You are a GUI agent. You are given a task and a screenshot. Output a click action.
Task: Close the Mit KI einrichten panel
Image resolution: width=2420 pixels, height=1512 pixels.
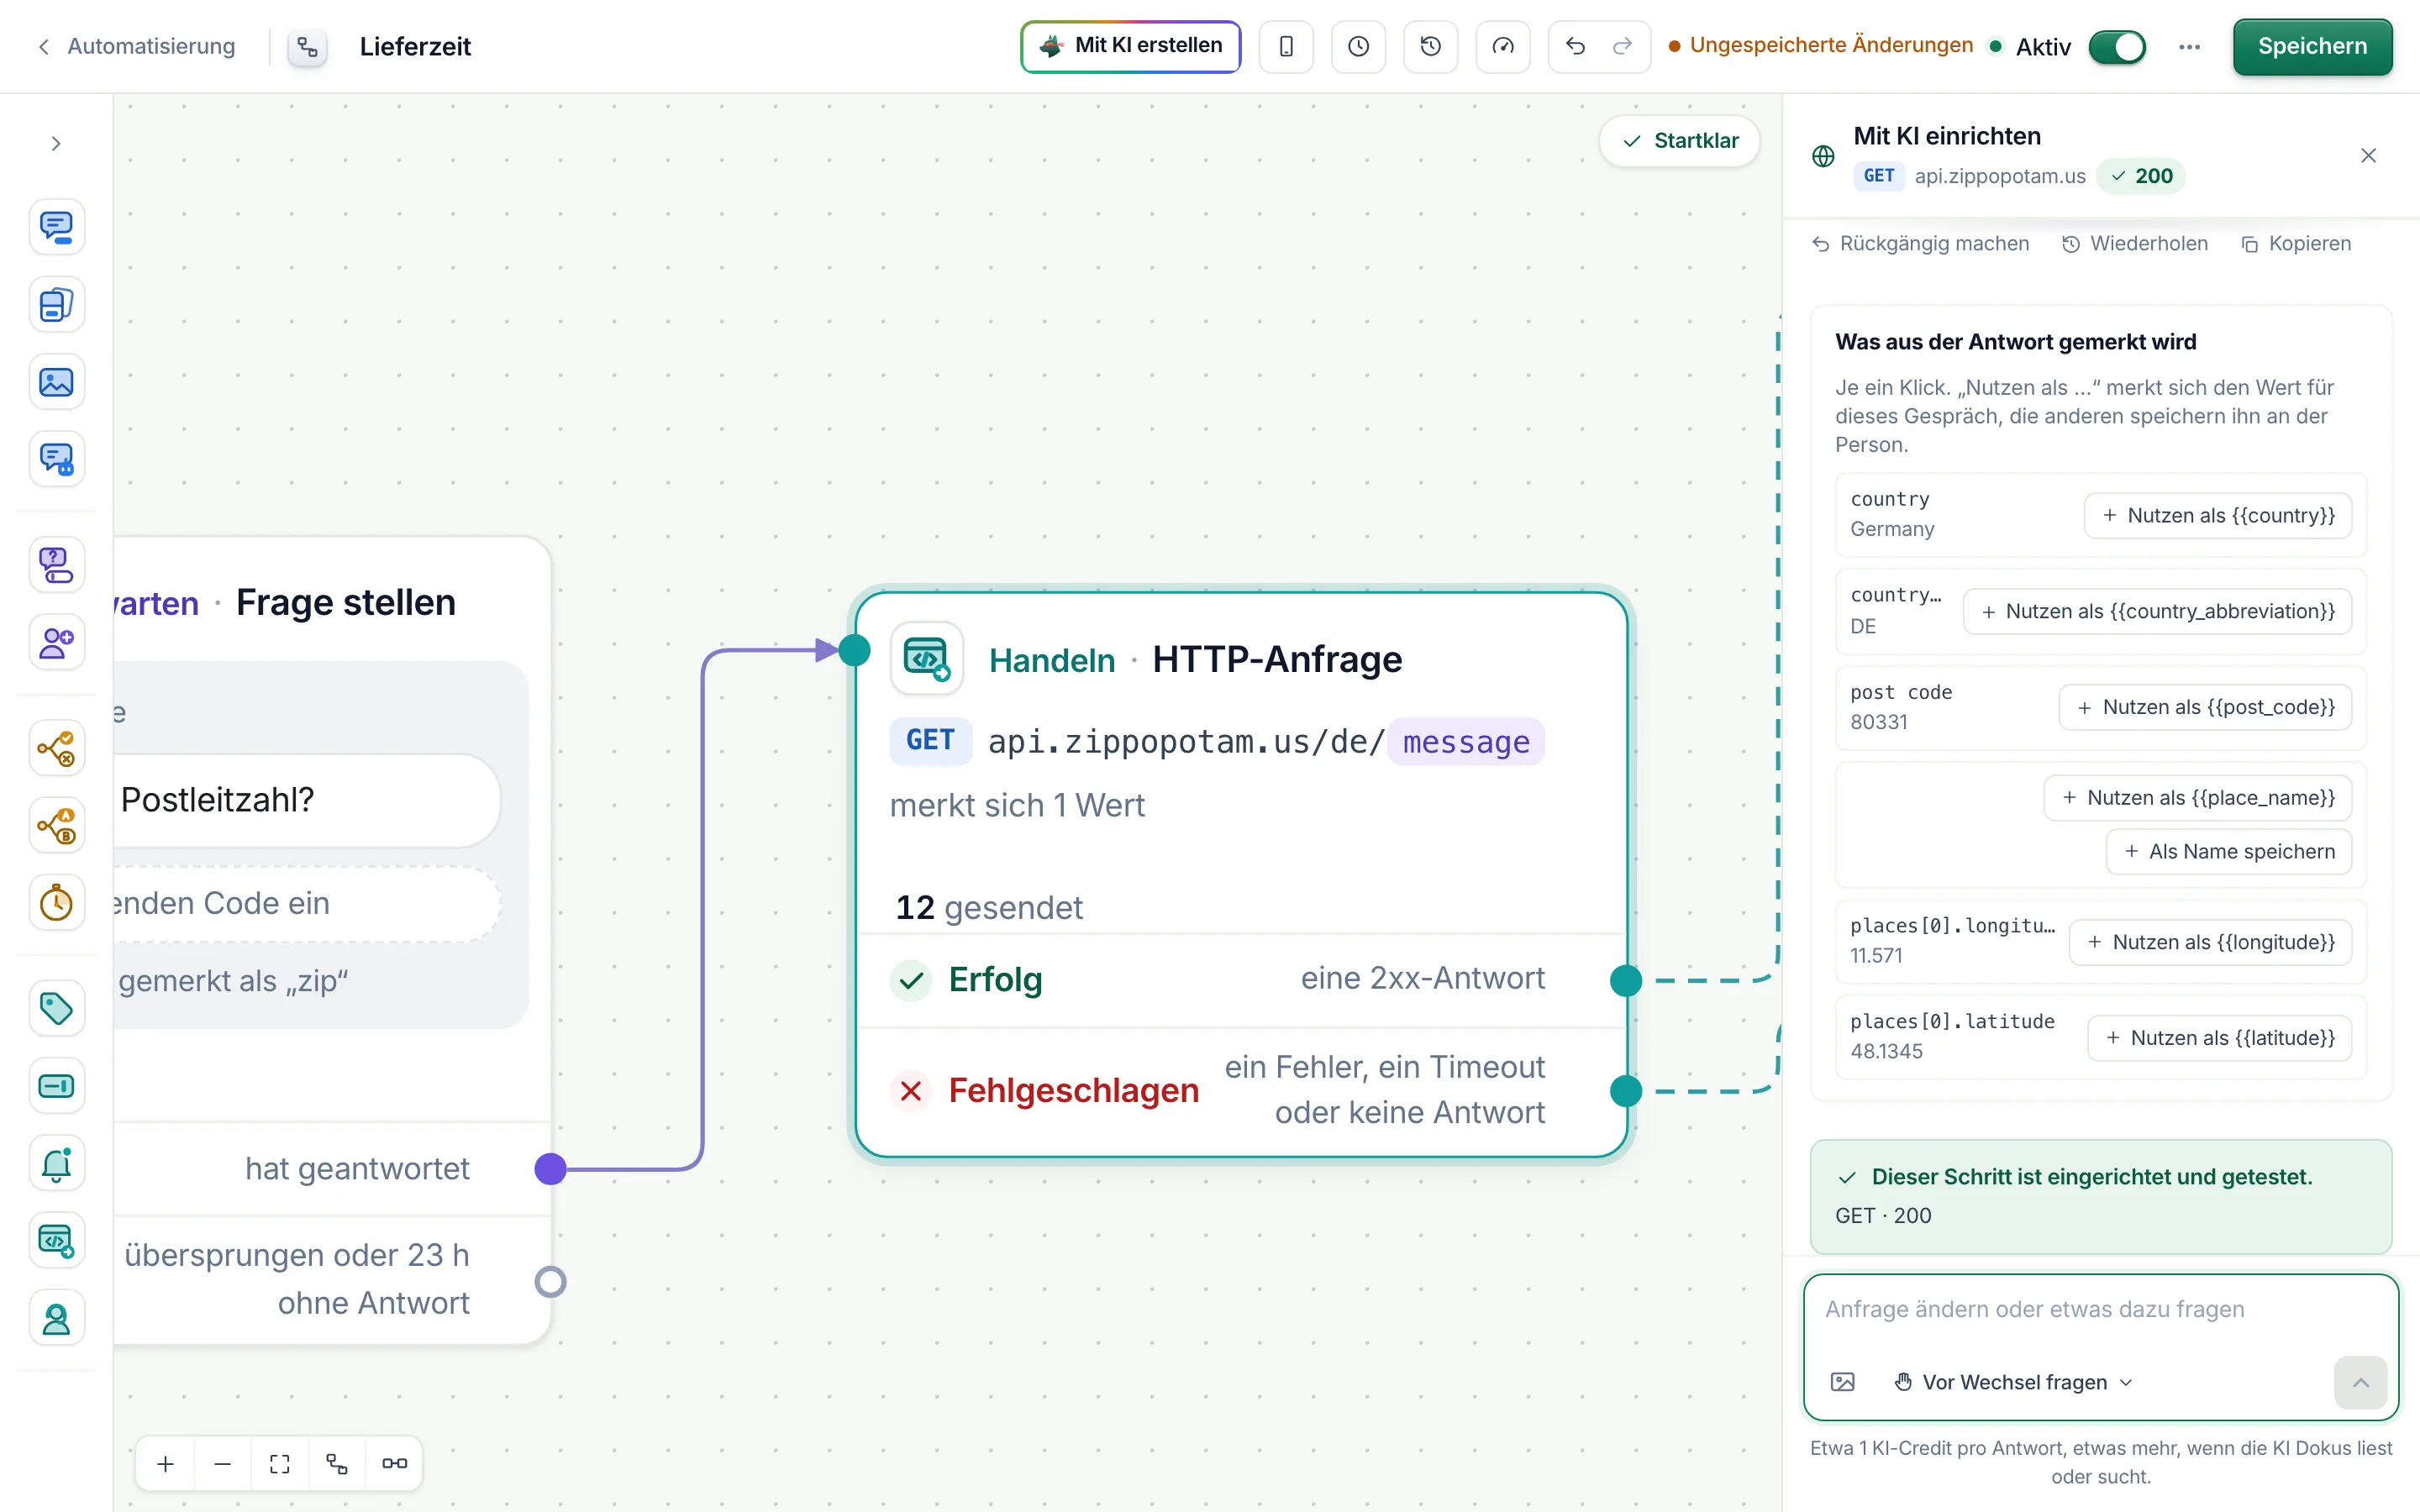[x=2368, y=155]
